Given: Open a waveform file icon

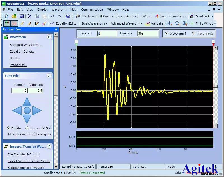Looking at the screenshot, I should (14, 16).
